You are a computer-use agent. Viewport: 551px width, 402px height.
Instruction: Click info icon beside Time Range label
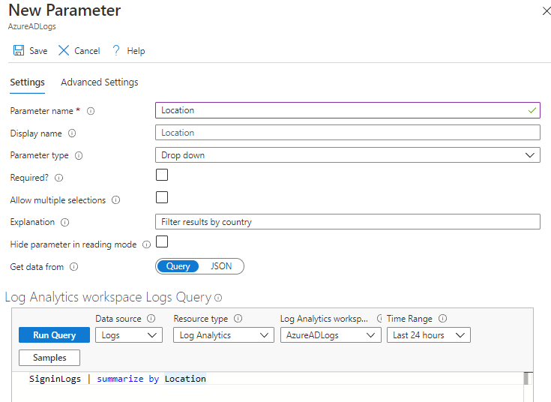pos(442,319)
